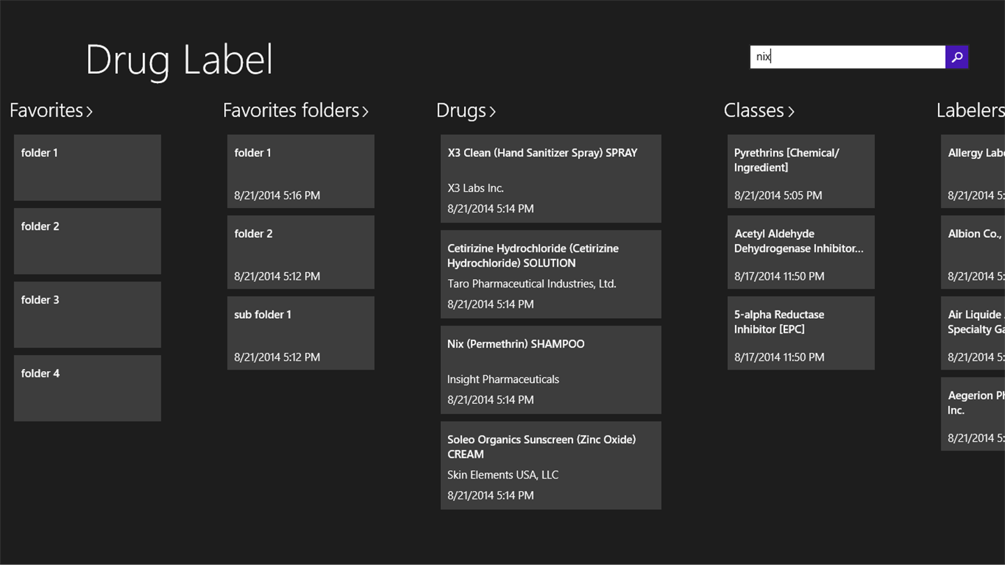Open 5-alpha Reductase Inhibitor [EPC] tile
This screenshot has height=565, width=1005.
pyautogui.click(x=801, y=333)
